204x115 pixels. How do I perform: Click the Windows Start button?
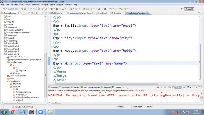pos(4,112)
